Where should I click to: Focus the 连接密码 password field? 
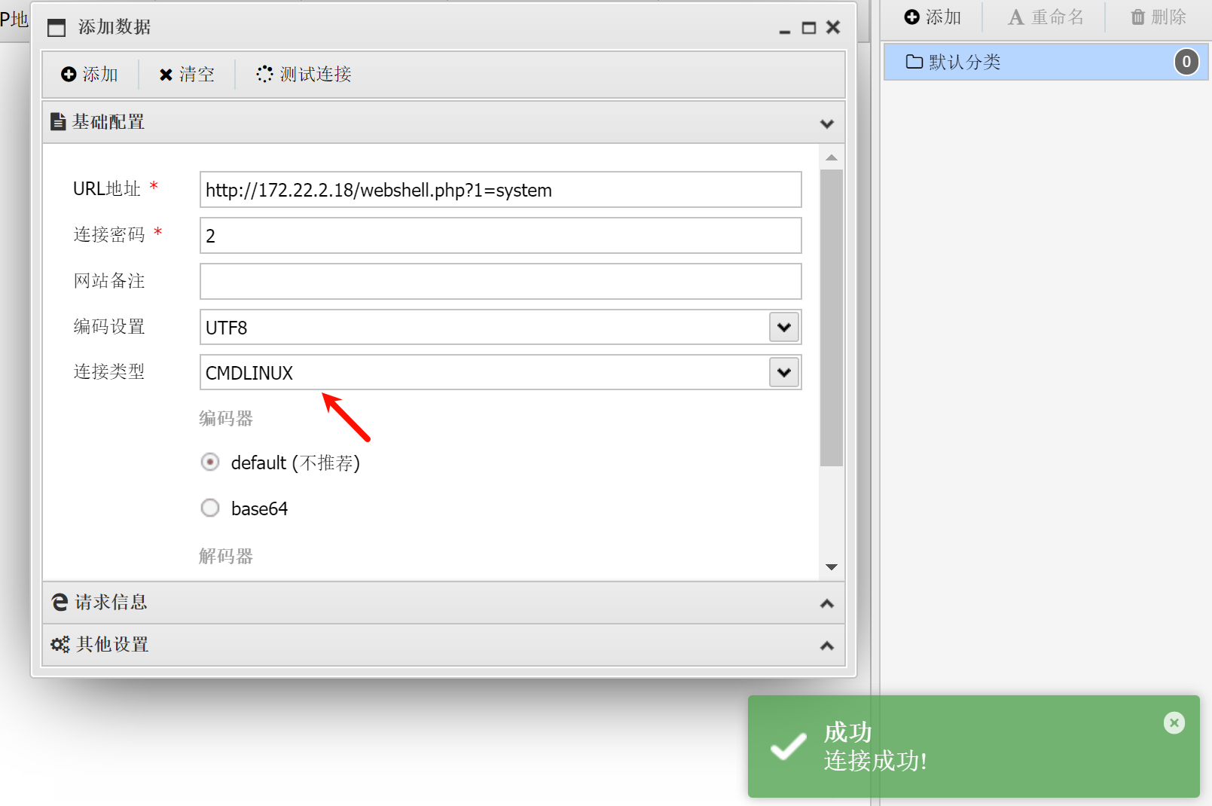[x=500, y=236]
